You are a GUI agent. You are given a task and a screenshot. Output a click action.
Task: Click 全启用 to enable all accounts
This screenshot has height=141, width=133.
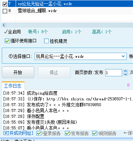pyautogui.click(x=12, y=32)
